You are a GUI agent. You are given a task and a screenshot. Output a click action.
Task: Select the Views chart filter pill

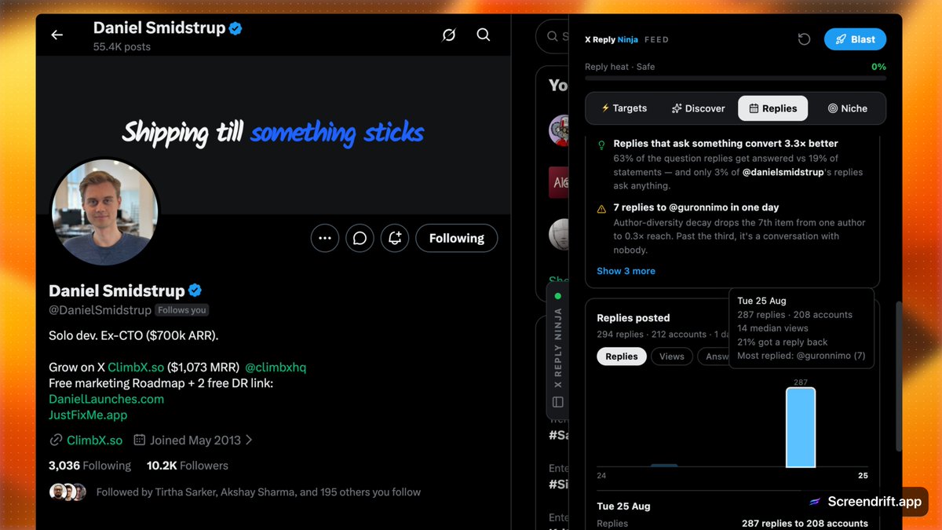point(672,356)
